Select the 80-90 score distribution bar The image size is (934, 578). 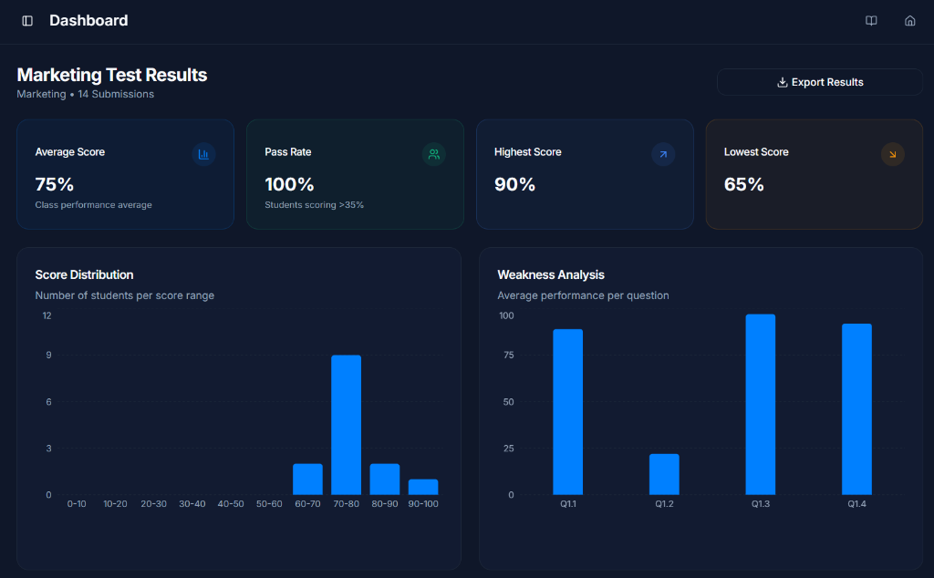[x=384, y=479]
